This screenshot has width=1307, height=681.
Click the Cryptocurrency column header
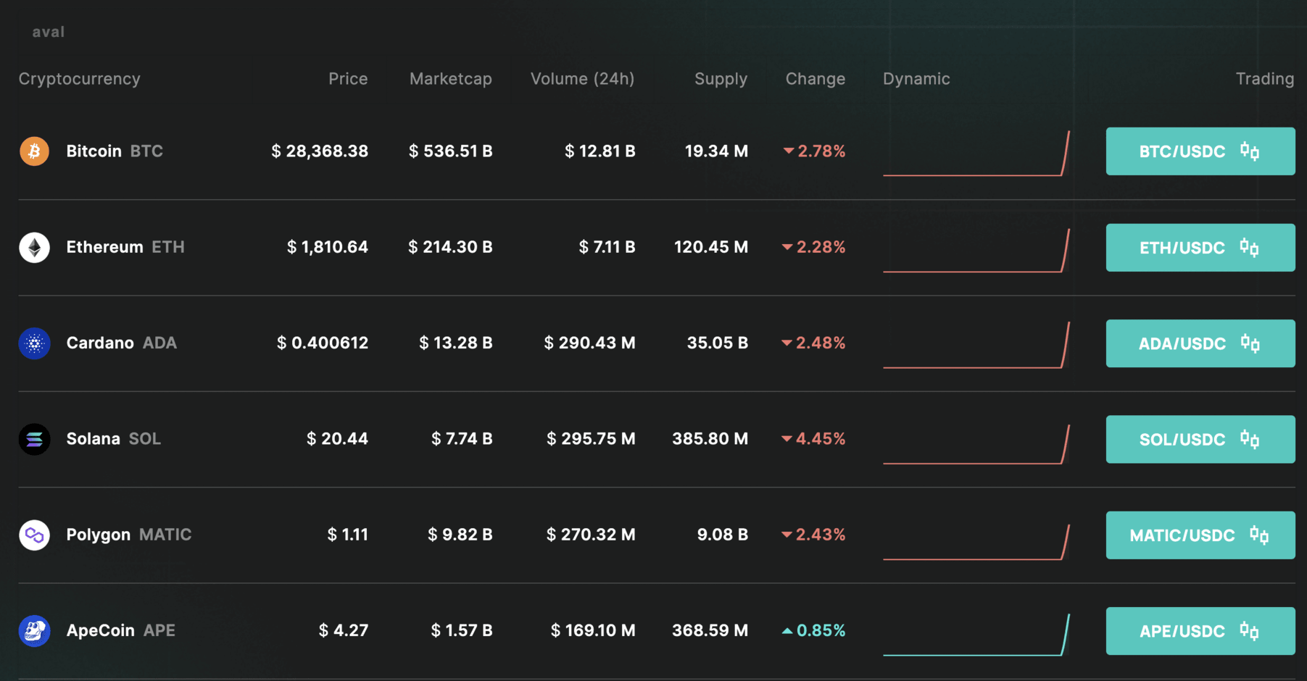coord(80,79)
